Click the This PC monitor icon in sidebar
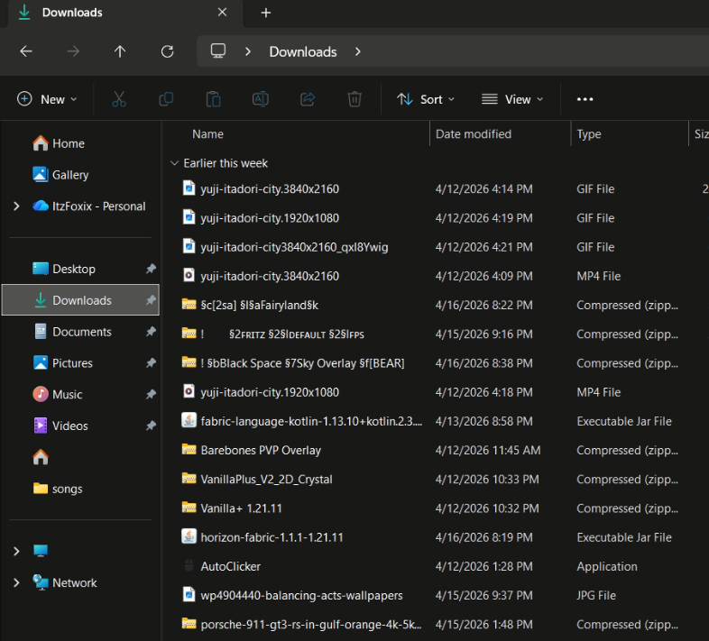Screen dimensions: 709x641 point(41,551)
